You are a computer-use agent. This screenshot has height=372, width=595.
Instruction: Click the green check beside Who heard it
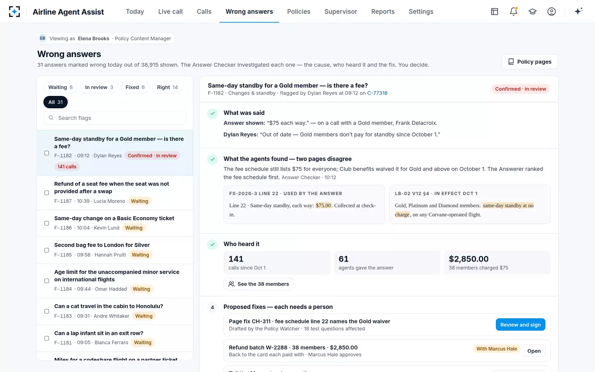(x=212, y=244)
